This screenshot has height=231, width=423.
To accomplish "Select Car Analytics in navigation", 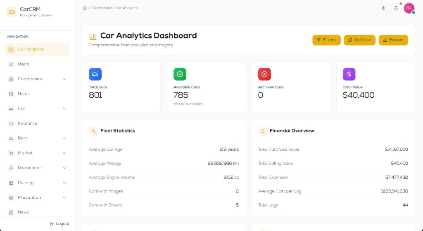I will click(x=37, y=50).
